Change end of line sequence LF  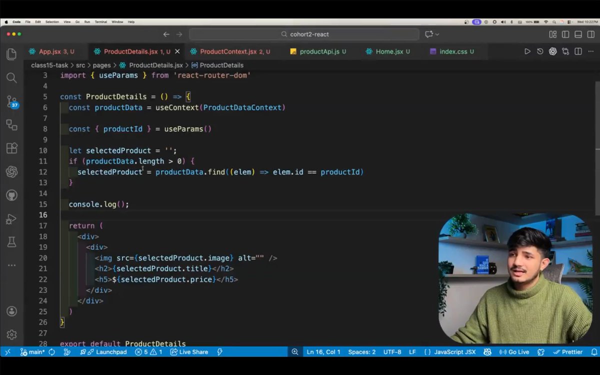[x=412, y=352]
